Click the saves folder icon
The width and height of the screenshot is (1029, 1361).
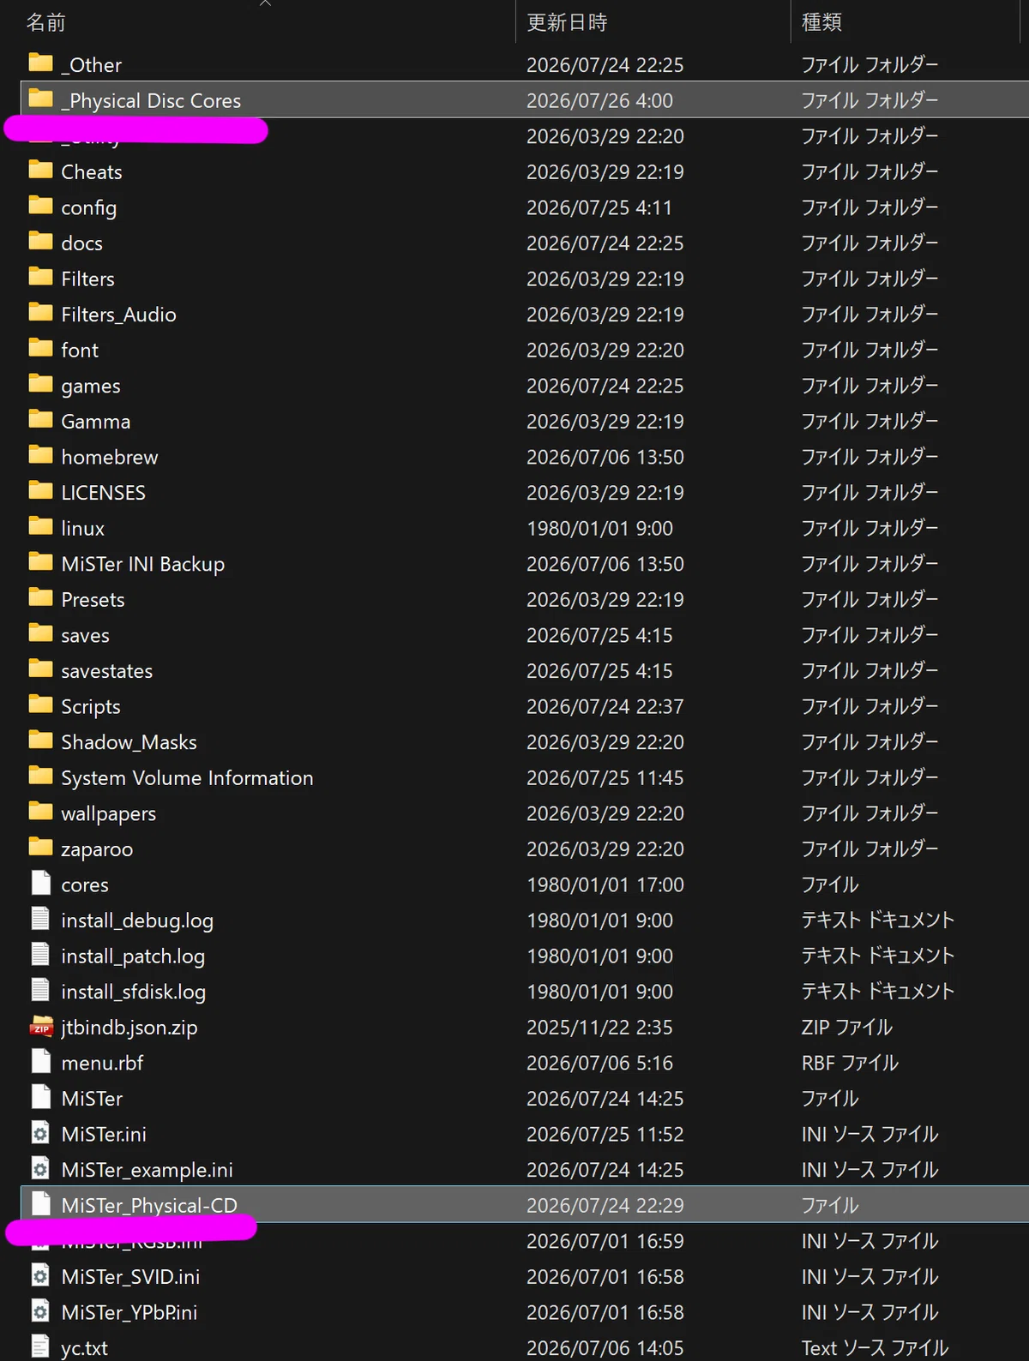coord(40,633)
